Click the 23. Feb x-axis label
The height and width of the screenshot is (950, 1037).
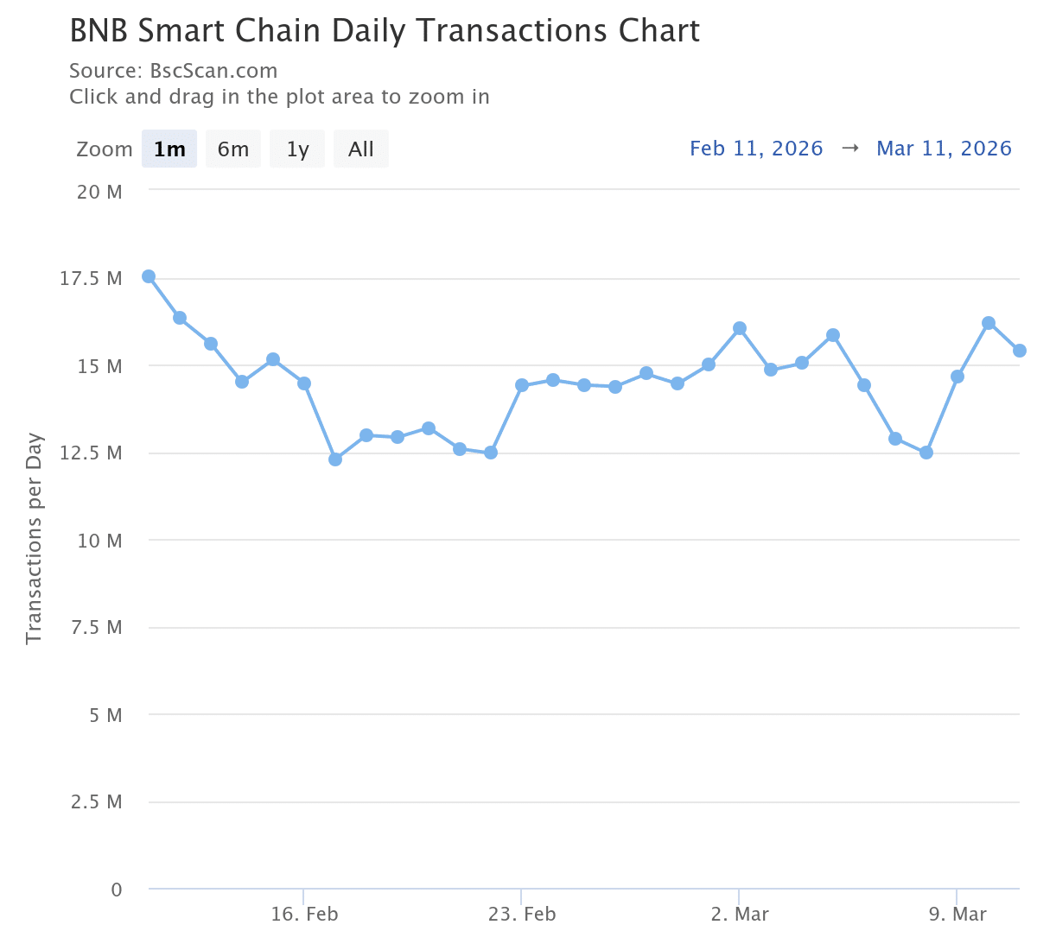tap(522, 915)
